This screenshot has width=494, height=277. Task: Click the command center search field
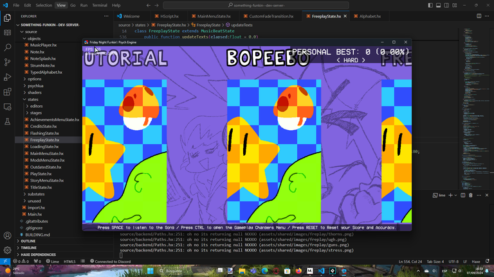(256, 5)
